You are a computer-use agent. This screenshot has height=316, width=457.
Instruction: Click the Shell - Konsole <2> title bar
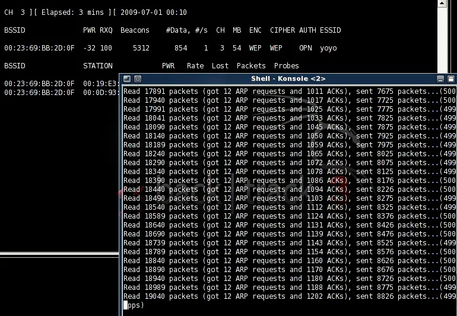pos(288,79)
